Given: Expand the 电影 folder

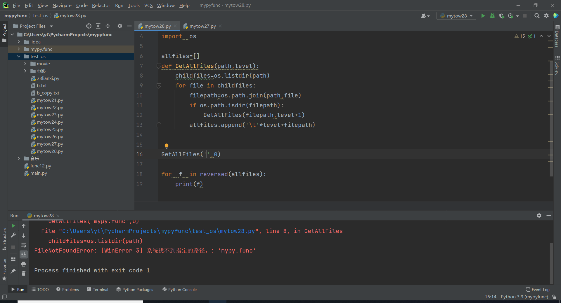Looking at the screenshot, I should pyautogui.click(x=25, y=71).
